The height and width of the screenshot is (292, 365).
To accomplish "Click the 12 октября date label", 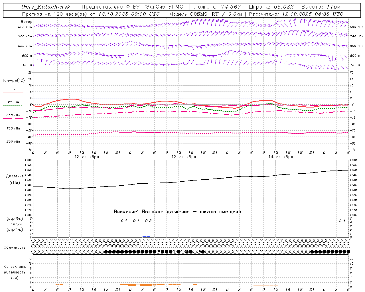I will (87, 157).
